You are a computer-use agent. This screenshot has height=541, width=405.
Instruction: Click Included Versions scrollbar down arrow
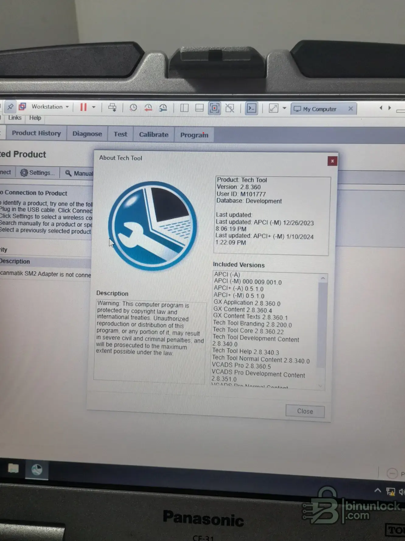320,386
